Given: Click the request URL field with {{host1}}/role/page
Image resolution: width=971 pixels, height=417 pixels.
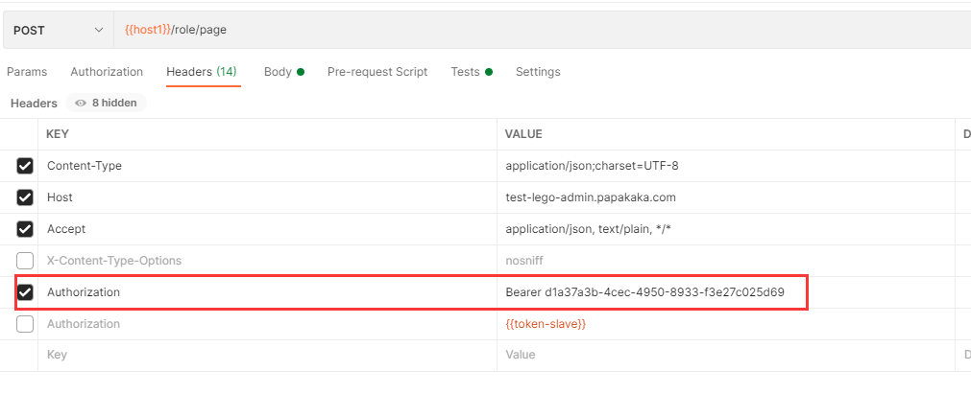Looking at the screenshot, I should (x=542, y=30).
